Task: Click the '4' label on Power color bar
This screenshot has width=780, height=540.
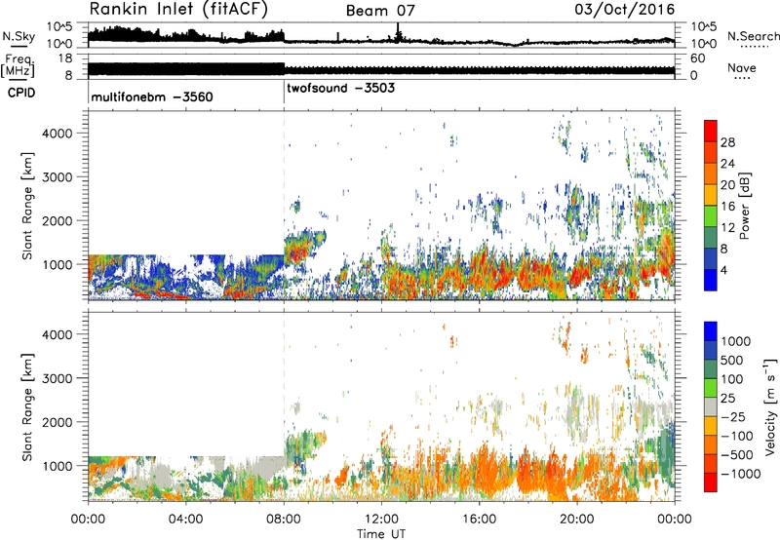Action: [x=723, y=270]
